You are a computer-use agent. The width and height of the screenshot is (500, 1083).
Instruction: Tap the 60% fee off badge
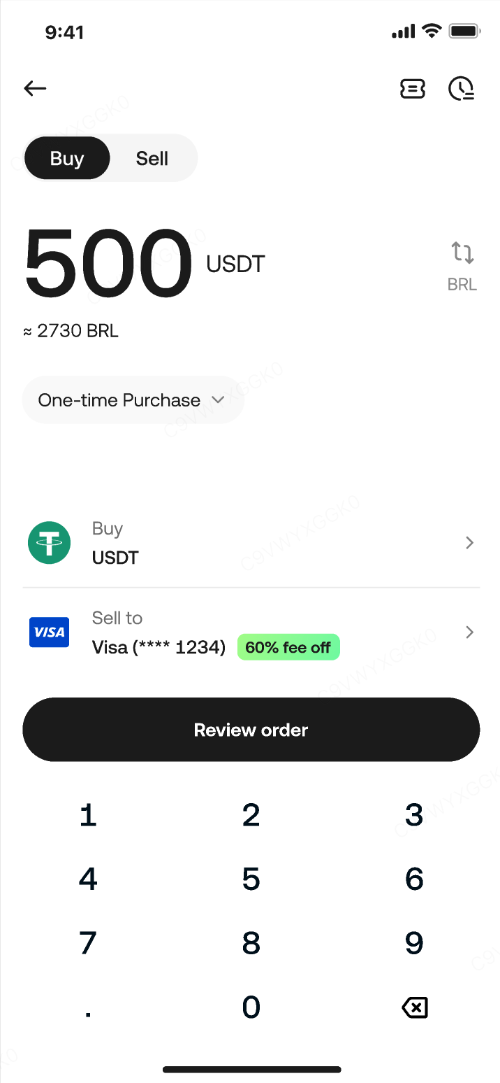(x=288, y=648)
